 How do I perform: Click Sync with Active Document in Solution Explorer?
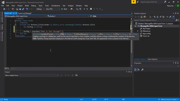(155, 17)
